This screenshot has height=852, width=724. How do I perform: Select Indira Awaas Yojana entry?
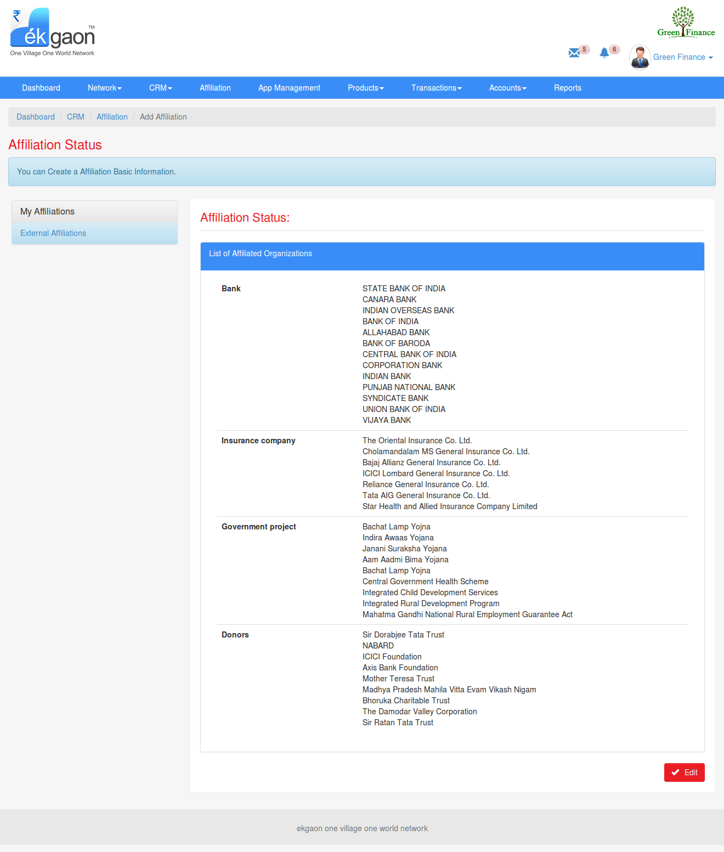click(x=398, y=538)
